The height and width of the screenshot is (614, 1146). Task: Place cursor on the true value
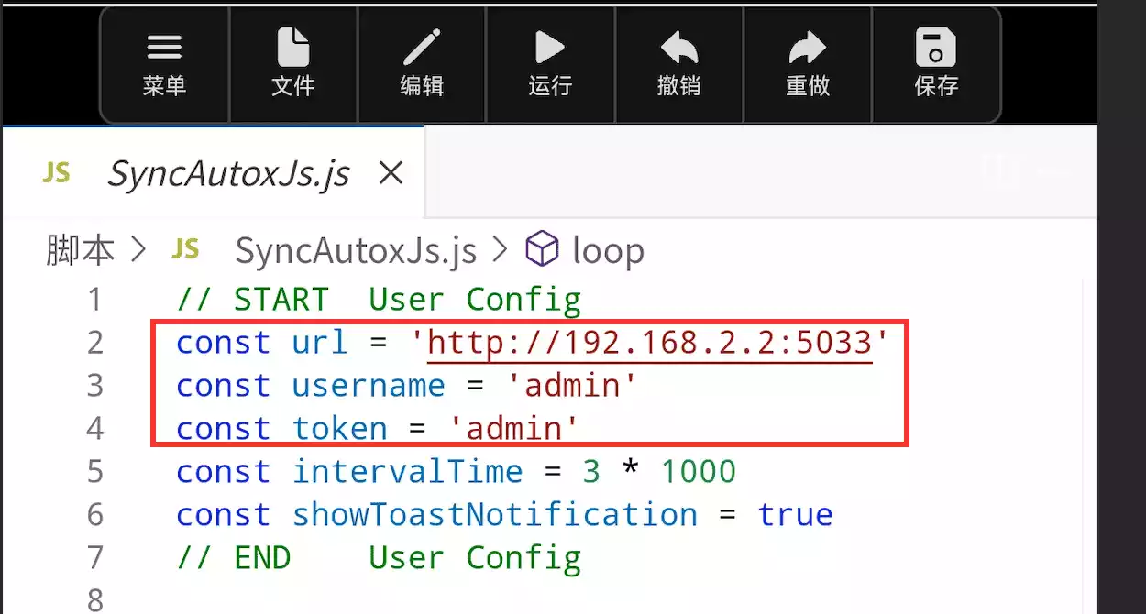795,515
